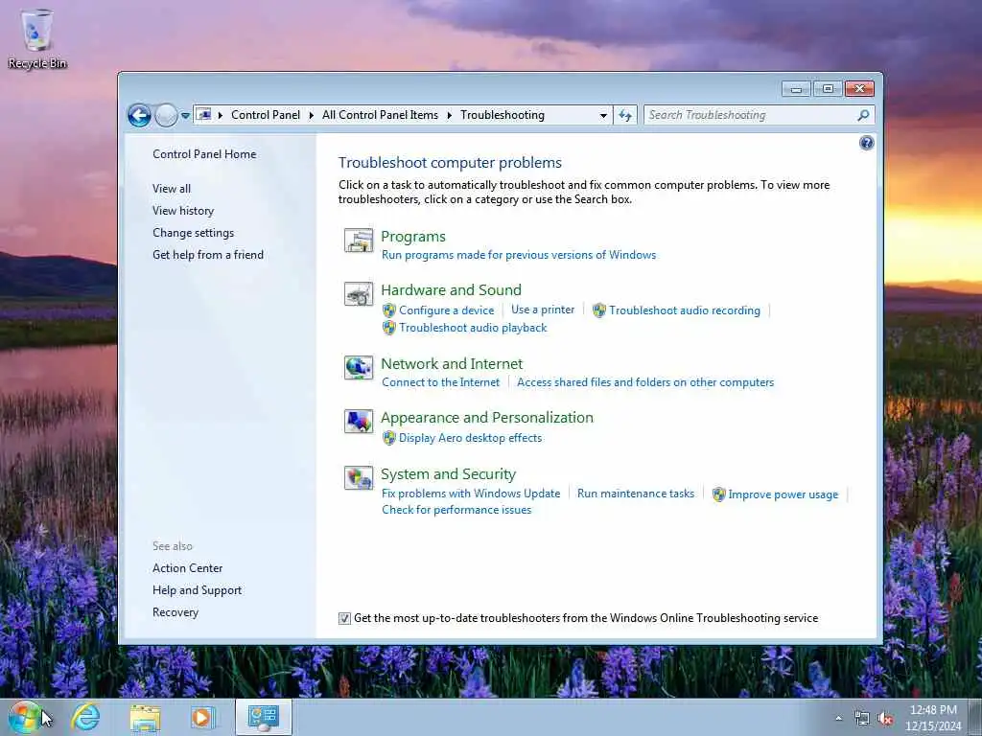Open the System and Security category icon

pyautogui.click(x=359, y=477)
